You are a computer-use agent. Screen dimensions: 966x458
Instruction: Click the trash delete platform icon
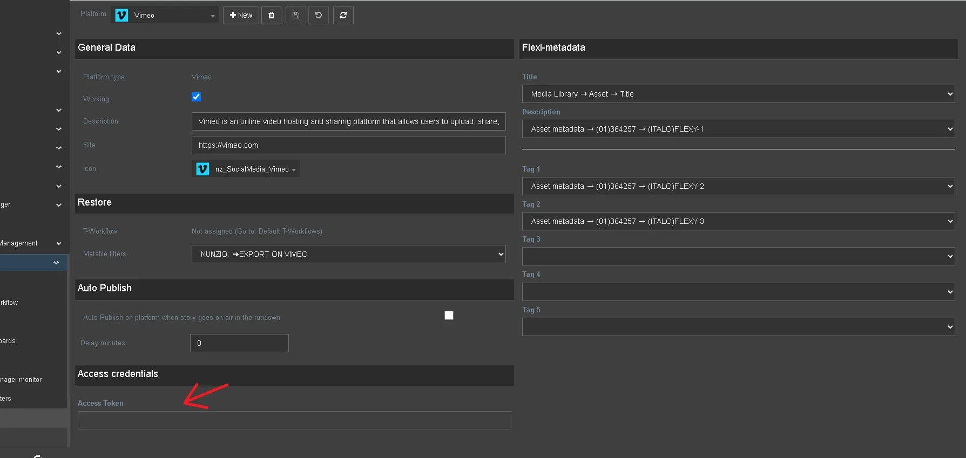click(x=271, y=15)
